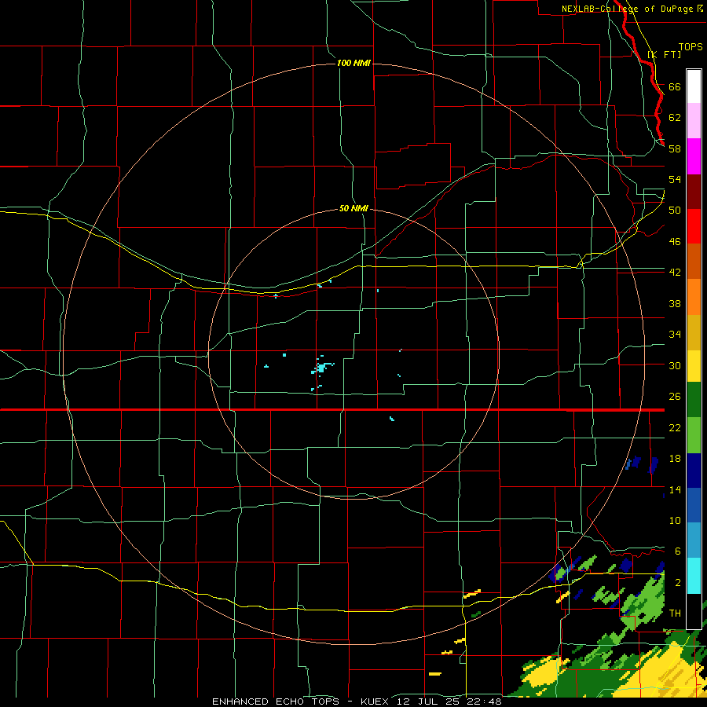Click the '[K FT]' units label
This screenshot has height=707, width=707.
pos(665,54)
